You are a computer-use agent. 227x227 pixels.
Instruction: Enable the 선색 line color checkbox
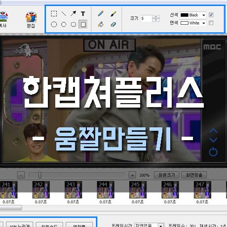coord(211,15)
